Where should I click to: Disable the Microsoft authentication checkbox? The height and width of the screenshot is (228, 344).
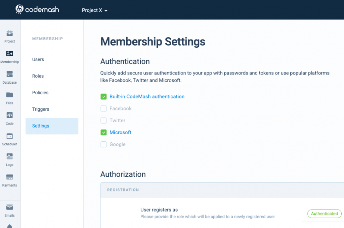(x=103, y=132)
